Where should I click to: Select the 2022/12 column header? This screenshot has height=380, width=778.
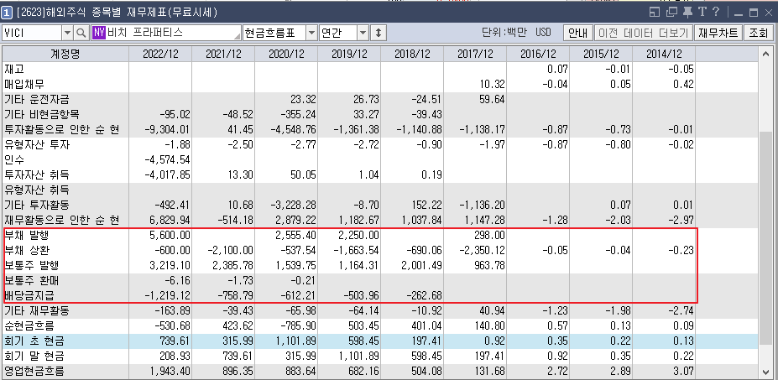click(x=160, y=54)
